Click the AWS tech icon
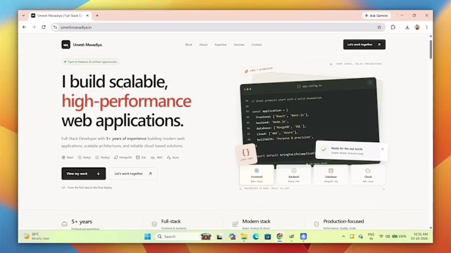451x253 pixels. tap(153, 157)
